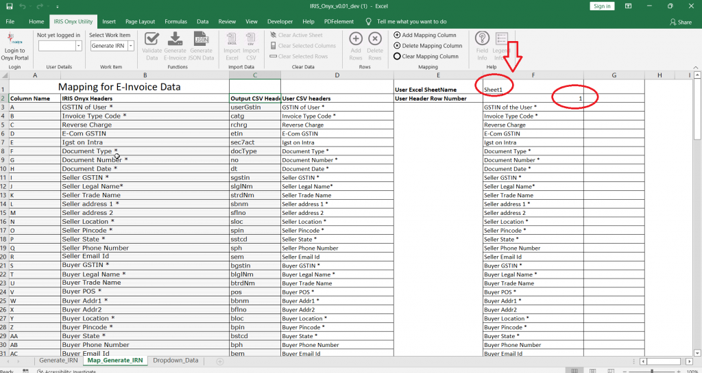Click Clear Mapping Column
Screen dimensions: 702x373
426,56
